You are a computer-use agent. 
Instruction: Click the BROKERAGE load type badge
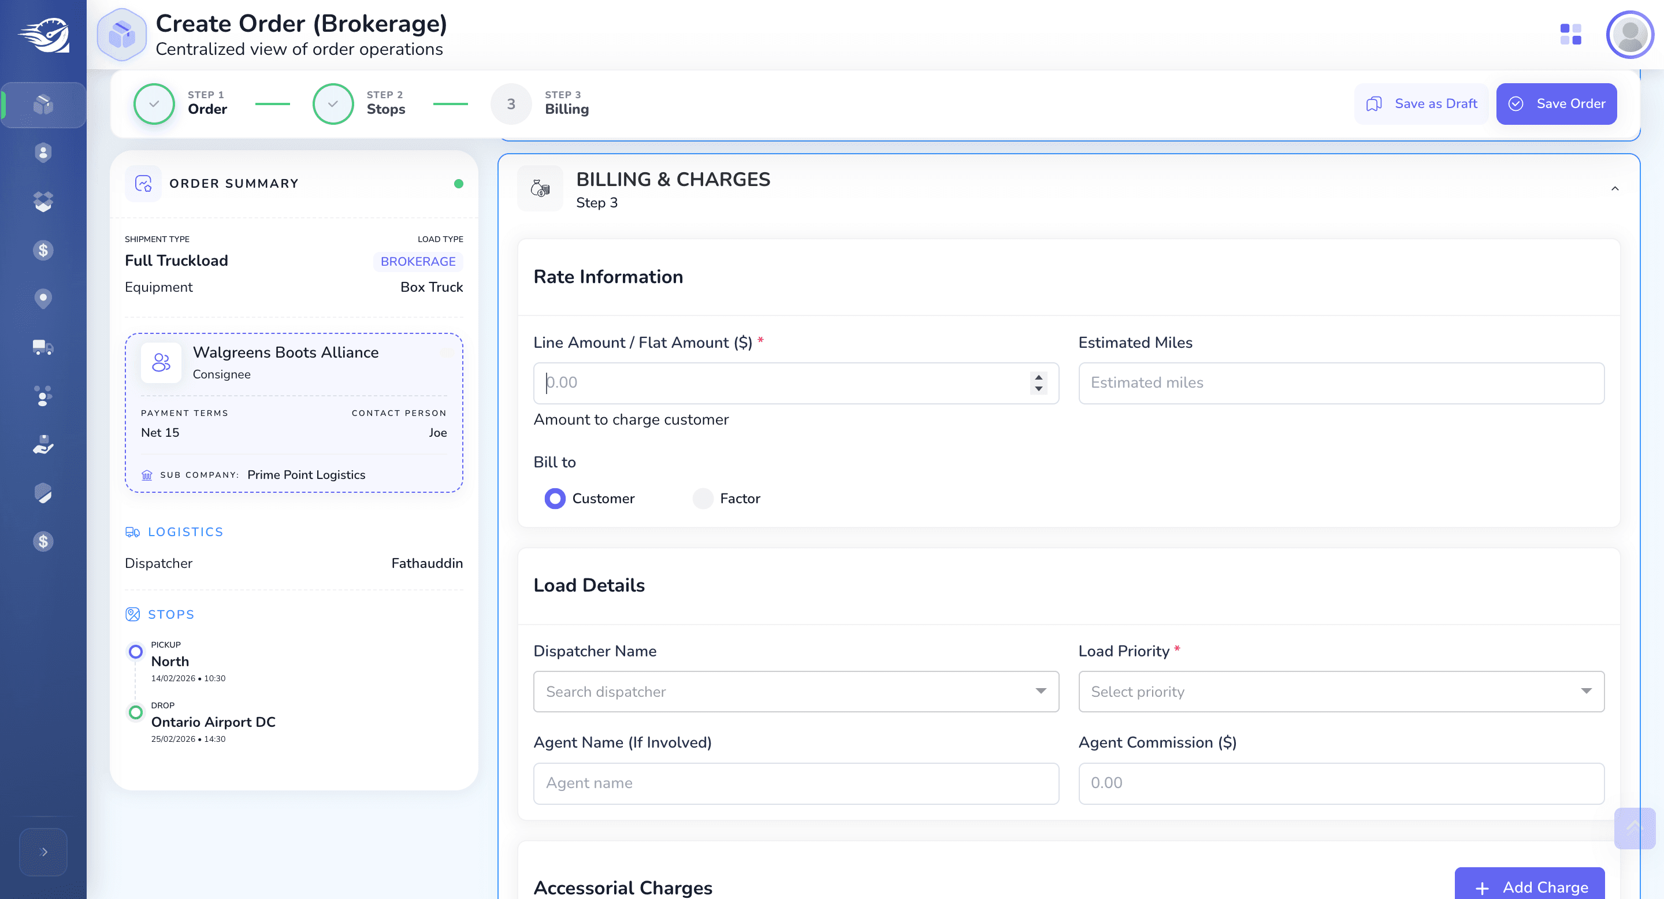pyautogui.click(x=418, y=262)
